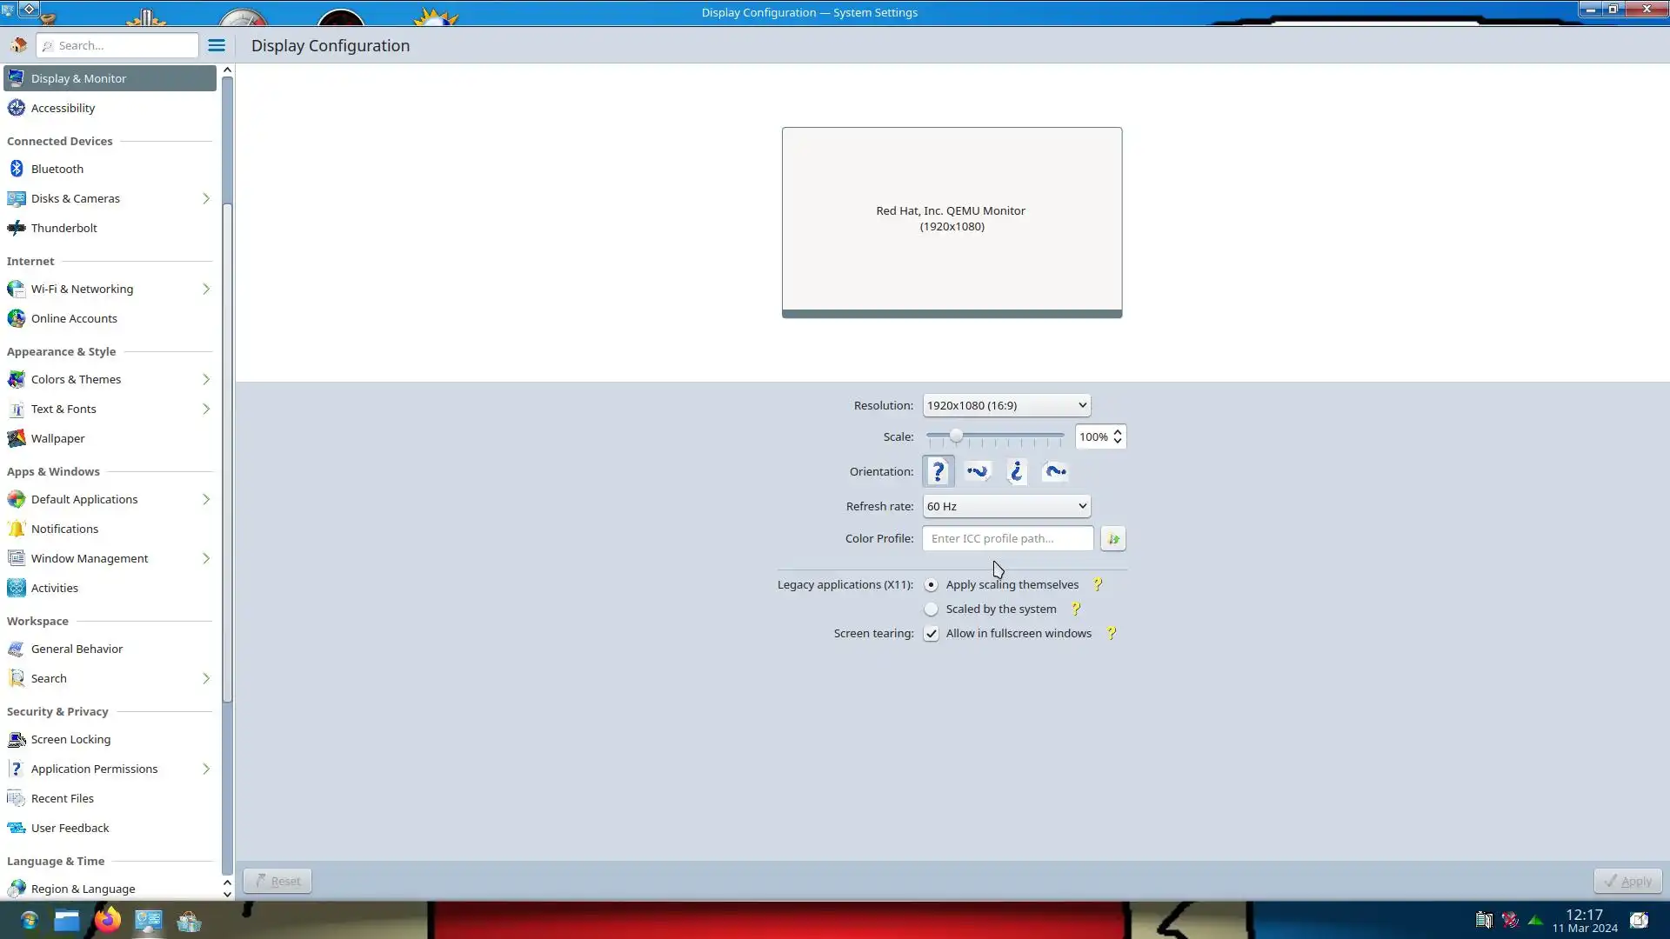Click help icon beside Allow in fullscreen windows
The image size is (1670, 939).
1111,633
